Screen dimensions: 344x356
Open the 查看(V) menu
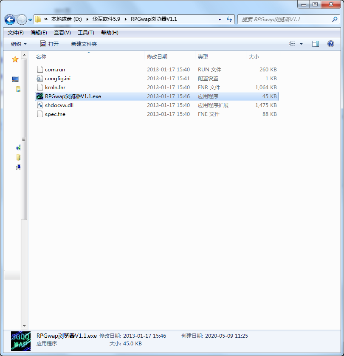[x=62, y=33]
